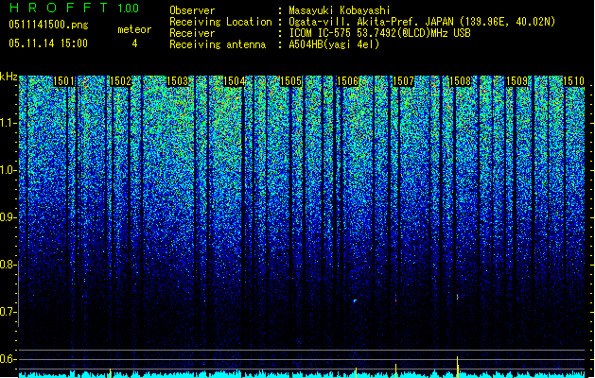The width and height of the screenshot is (595, 378).
Task: Click the 1503 time marker
Action: click(x=177, y=81)
